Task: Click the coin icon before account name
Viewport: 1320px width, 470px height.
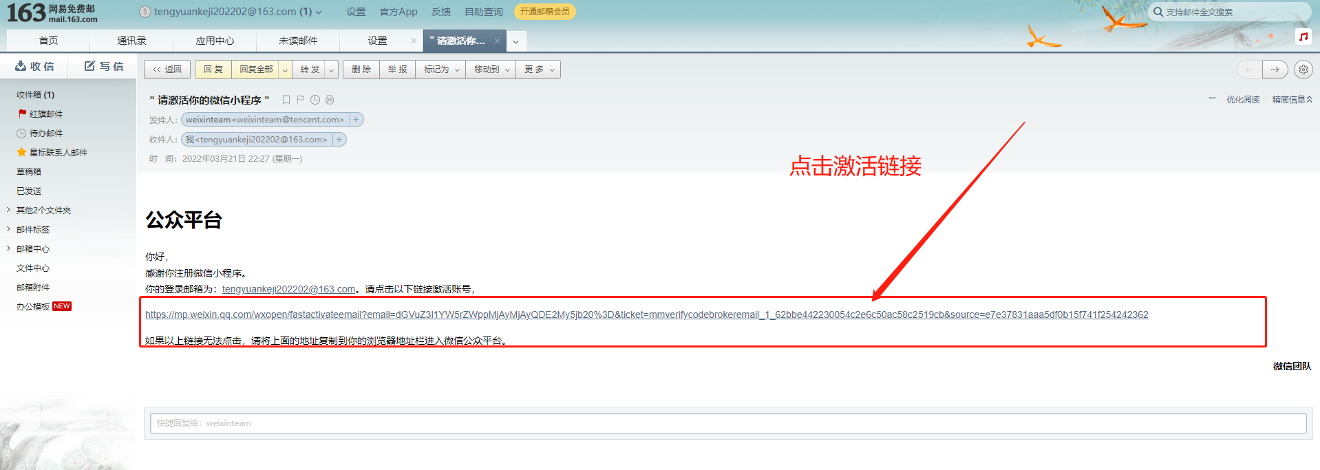Action: pos(145,12)
